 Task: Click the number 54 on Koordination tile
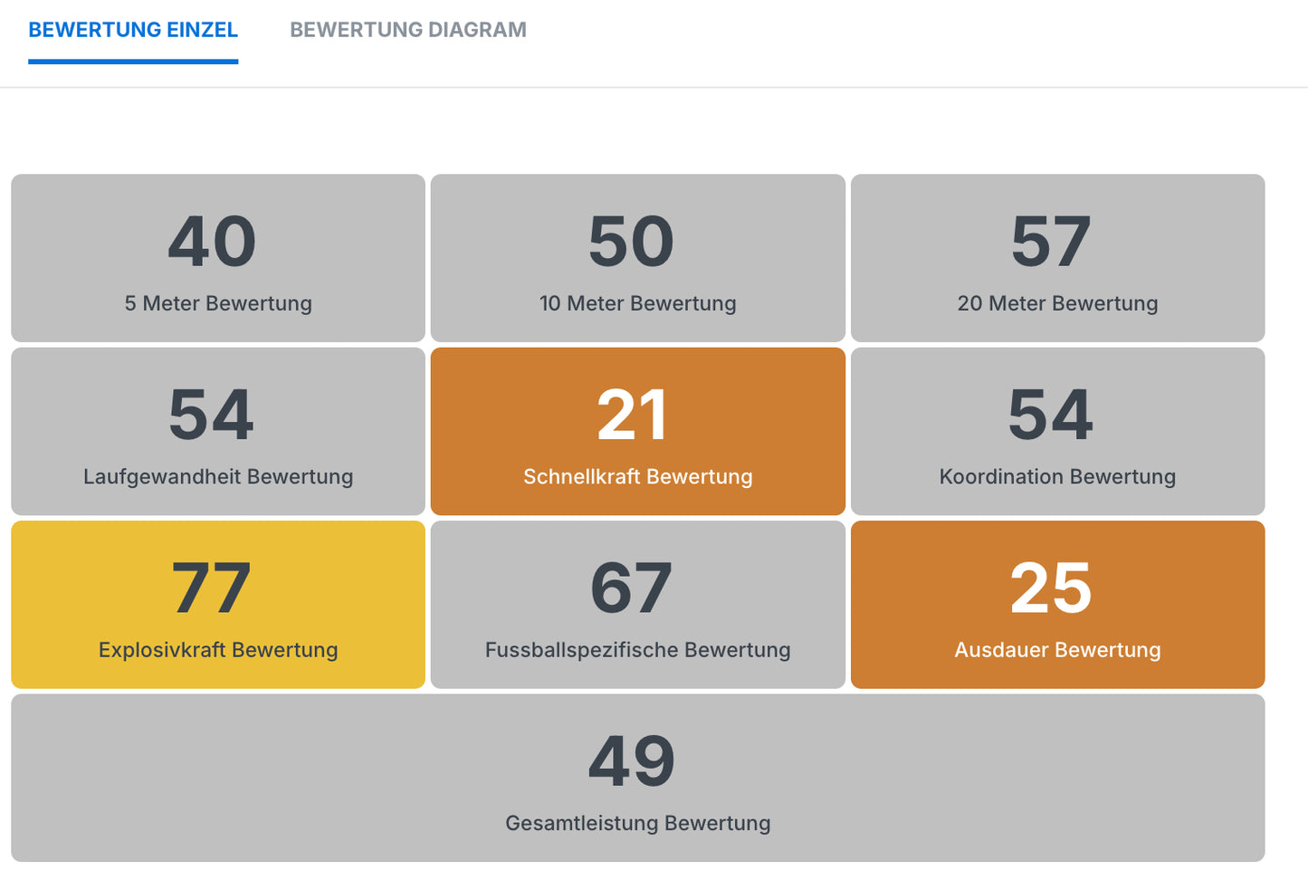pyautogui.click(x=1055, y=414)
